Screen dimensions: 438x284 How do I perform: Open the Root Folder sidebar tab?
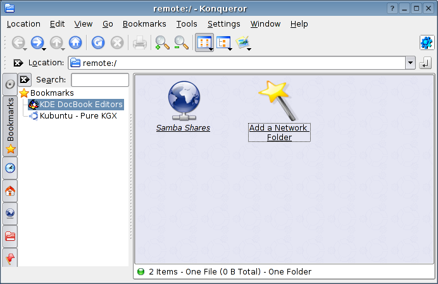pyautogui.click(x=10, y=236)
